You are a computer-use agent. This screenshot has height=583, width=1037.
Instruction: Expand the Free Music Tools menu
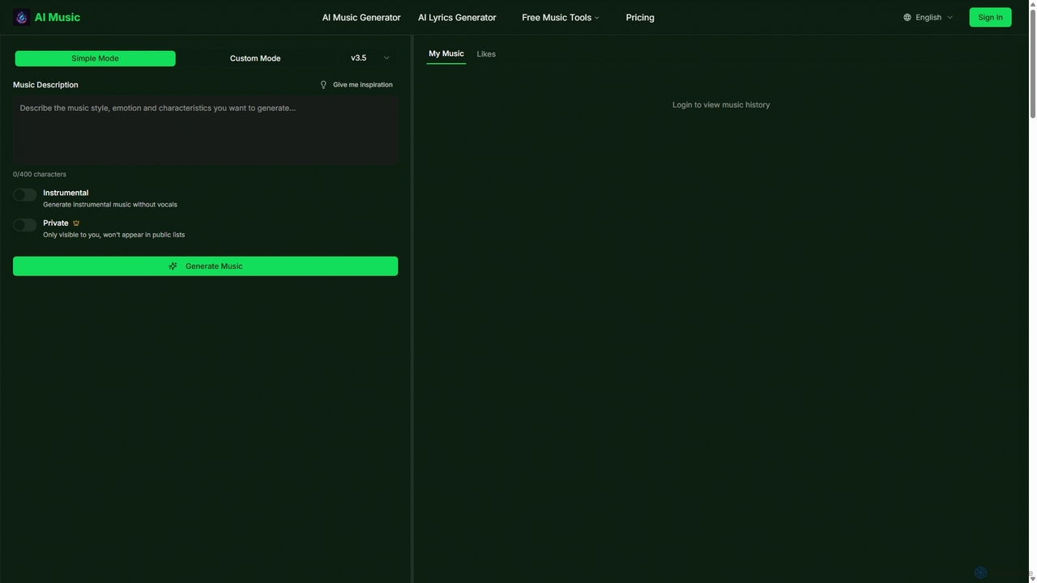click(x=560, y=17)
